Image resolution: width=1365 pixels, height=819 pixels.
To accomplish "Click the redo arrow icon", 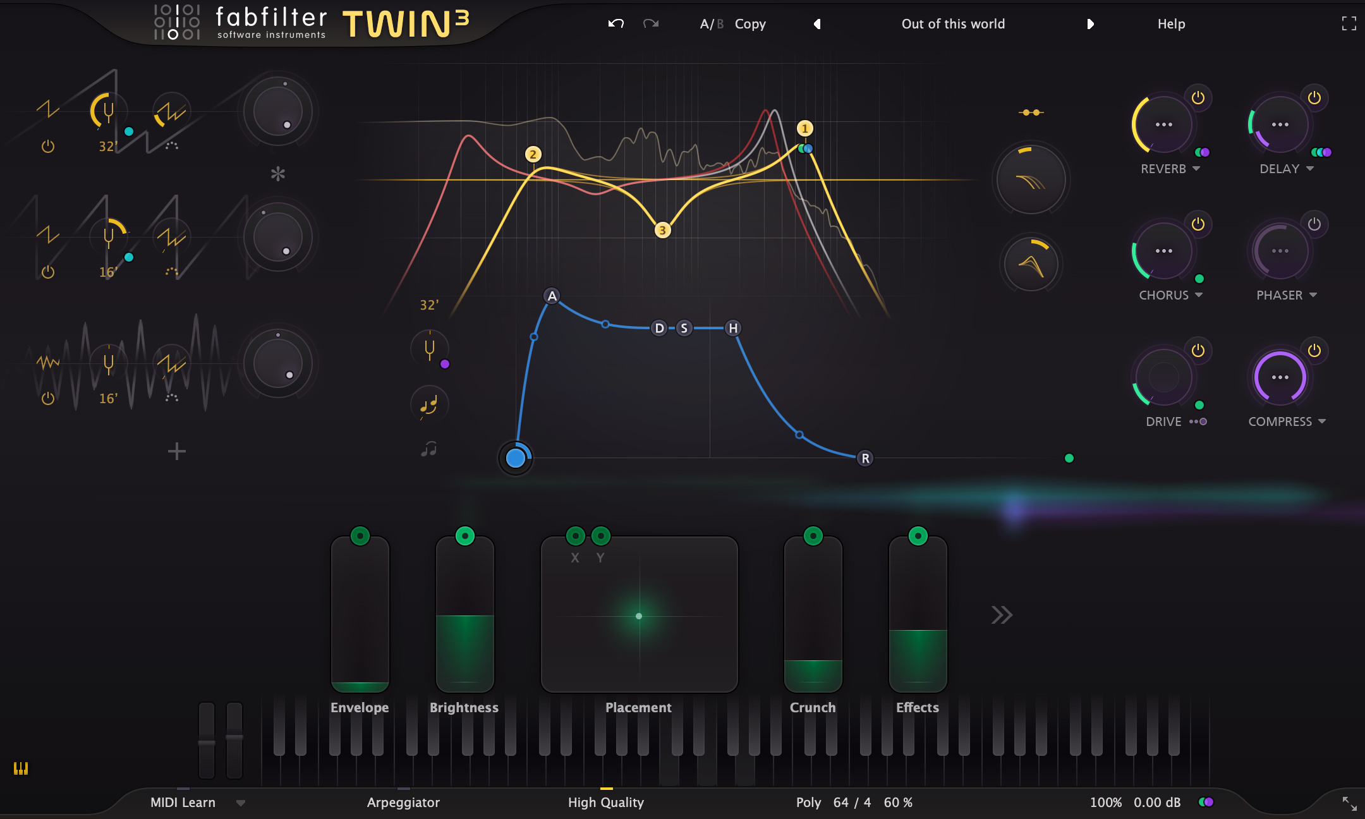I will pyautogui.click(x=651, y=23).
